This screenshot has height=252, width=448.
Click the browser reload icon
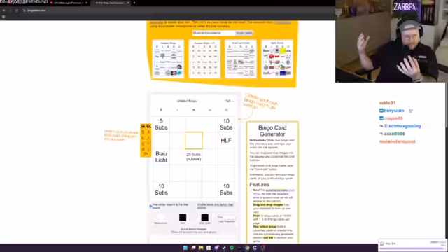point(17,10)
